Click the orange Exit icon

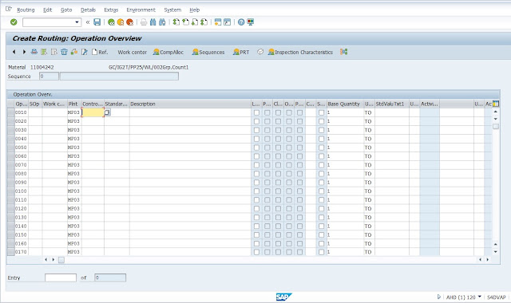(121, 22)
